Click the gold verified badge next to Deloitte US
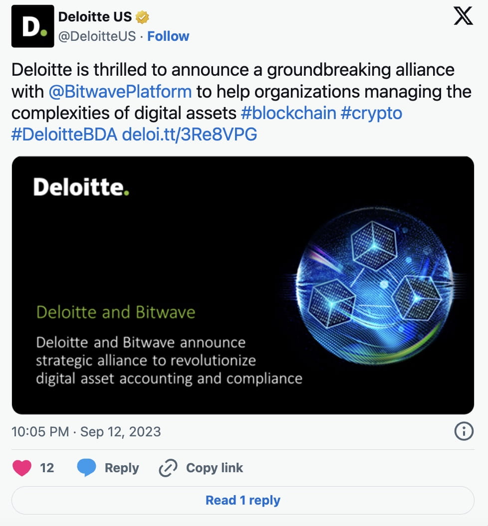 point(142,16)
